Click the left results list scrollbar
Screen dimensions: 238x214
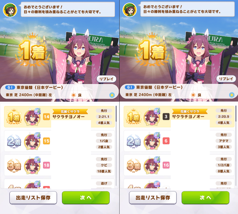point(116,146)
